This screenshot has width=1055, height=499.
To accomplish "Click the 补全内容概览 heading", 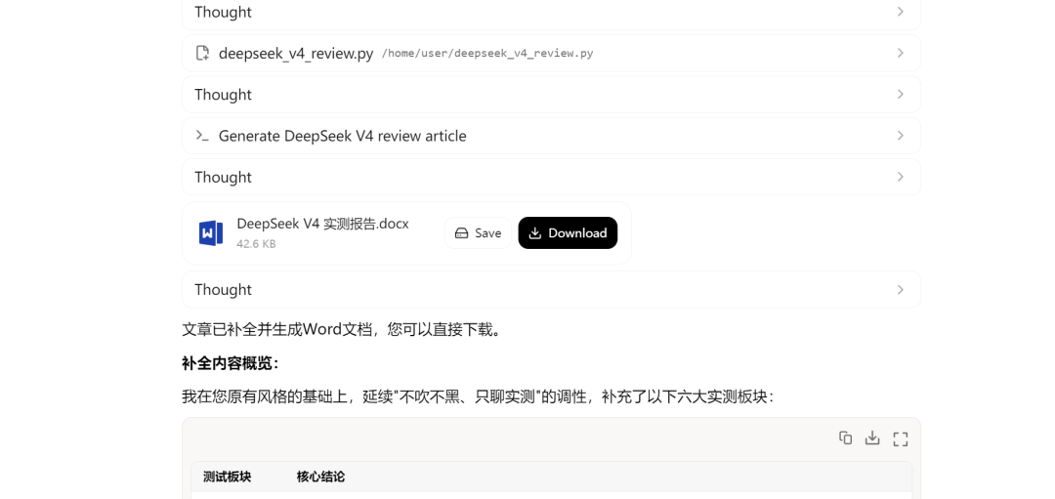I will (x=231, y=364).
